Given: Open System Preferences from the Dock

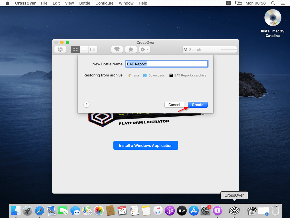Looking at the screenshot, I should (205, 211).
